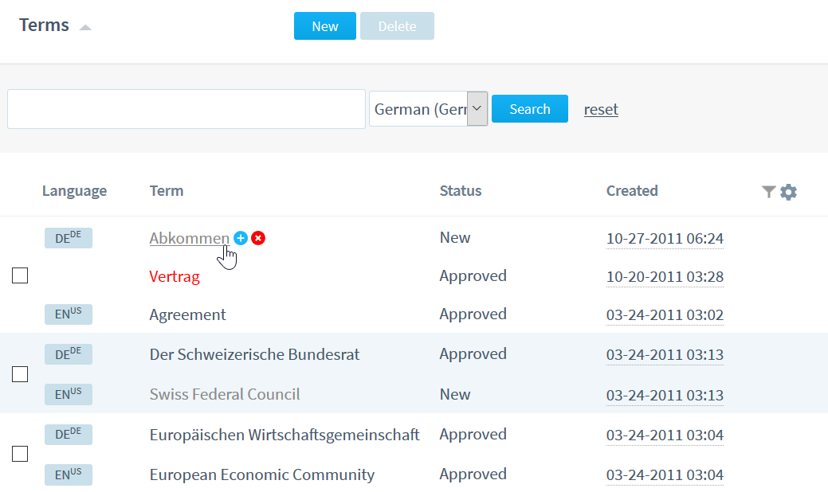Click the EN language badge for Agreement
Screen dimensions: 828x492
69,314
